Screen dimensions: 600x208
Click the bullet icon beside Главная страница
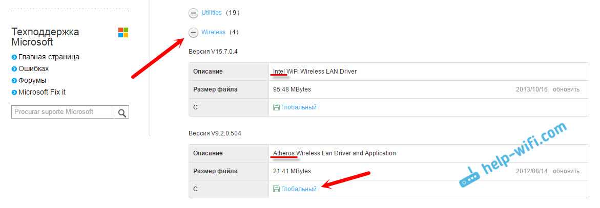[14, 57]
